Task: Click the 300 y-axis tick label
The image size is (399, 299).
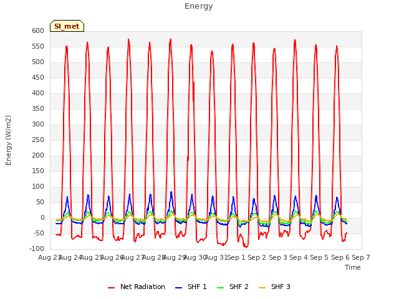Action: (x=38, y=125)
